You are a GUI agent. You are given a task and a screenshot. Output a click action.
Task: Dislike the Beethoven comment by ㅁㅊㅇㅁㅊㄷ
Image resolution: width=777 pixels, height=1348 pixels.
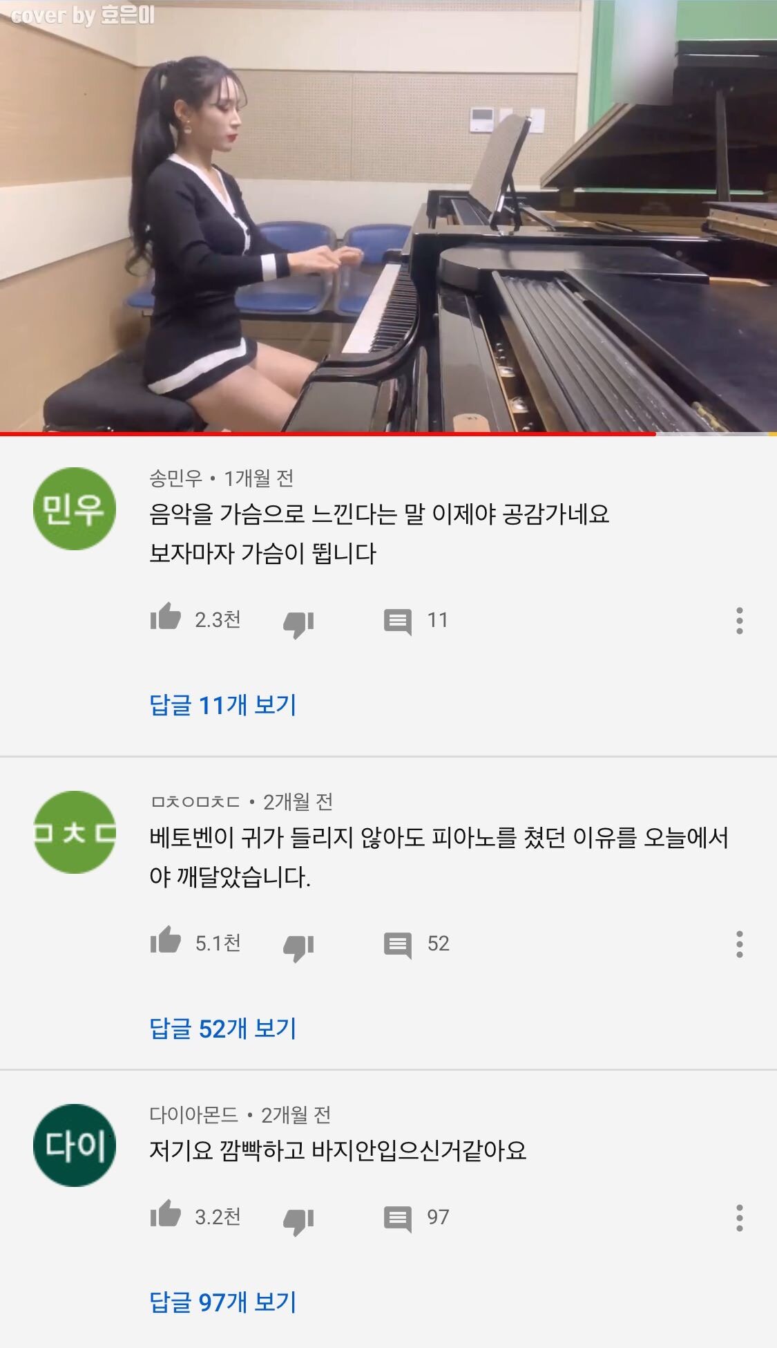coord(298,948)
